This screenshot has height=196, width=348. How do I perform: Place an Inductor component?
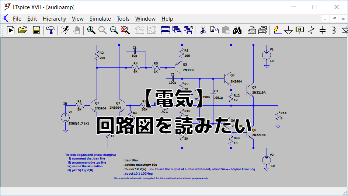[334, 30]
